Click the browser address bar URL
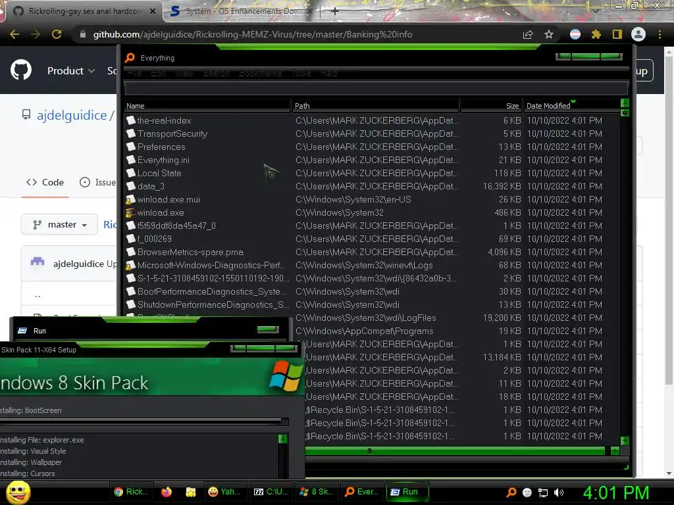Image resolution: width=674 pixels, height=505 pixels. (252, 34)
